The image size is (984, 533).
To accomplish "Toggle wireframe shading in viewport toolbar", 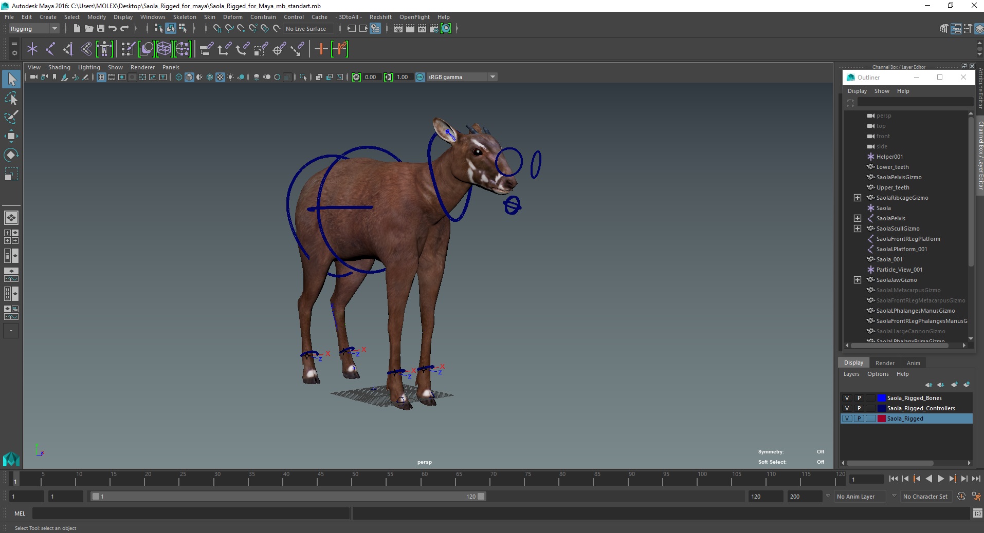I will (179, 77).
